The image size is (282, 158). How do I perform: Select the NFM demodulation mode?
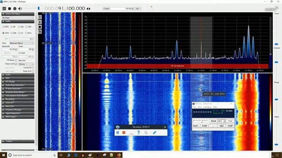click(5, 27)
